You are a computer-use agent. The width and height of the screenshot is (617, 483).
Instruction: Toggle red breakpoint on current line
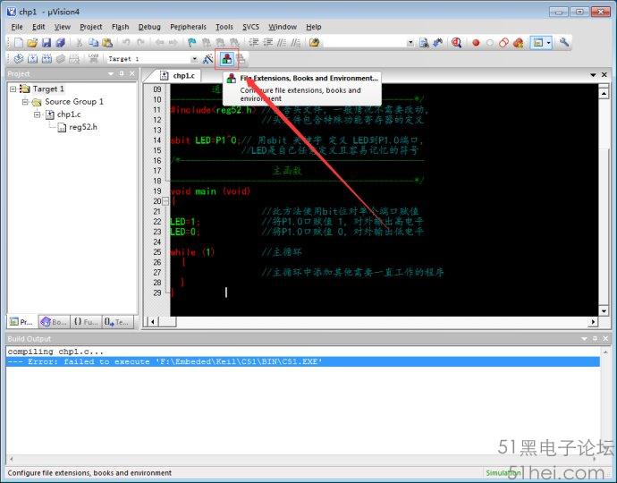476,43
